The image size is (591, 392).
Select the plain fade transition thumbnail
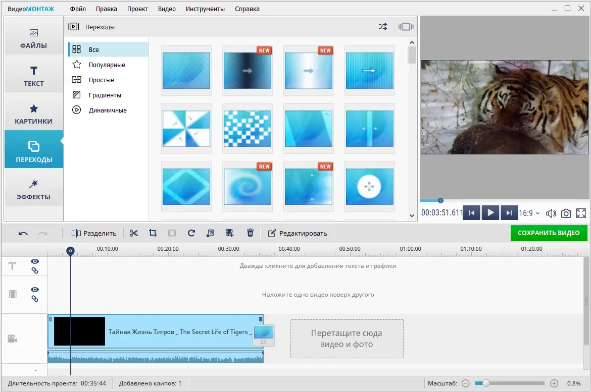pos(186,71)
